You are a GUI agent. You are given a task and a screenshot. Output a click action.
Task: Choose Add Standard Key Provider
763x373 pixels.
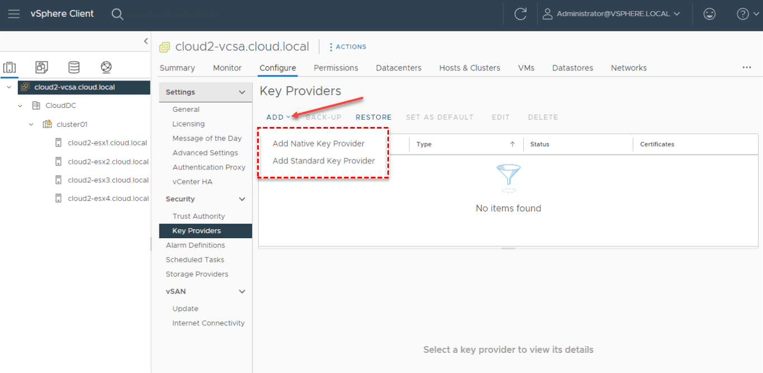coord(324,160)
